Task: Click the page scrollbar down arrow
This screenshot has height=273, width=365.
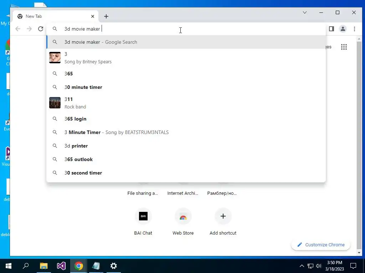Action: click(359, 253)
